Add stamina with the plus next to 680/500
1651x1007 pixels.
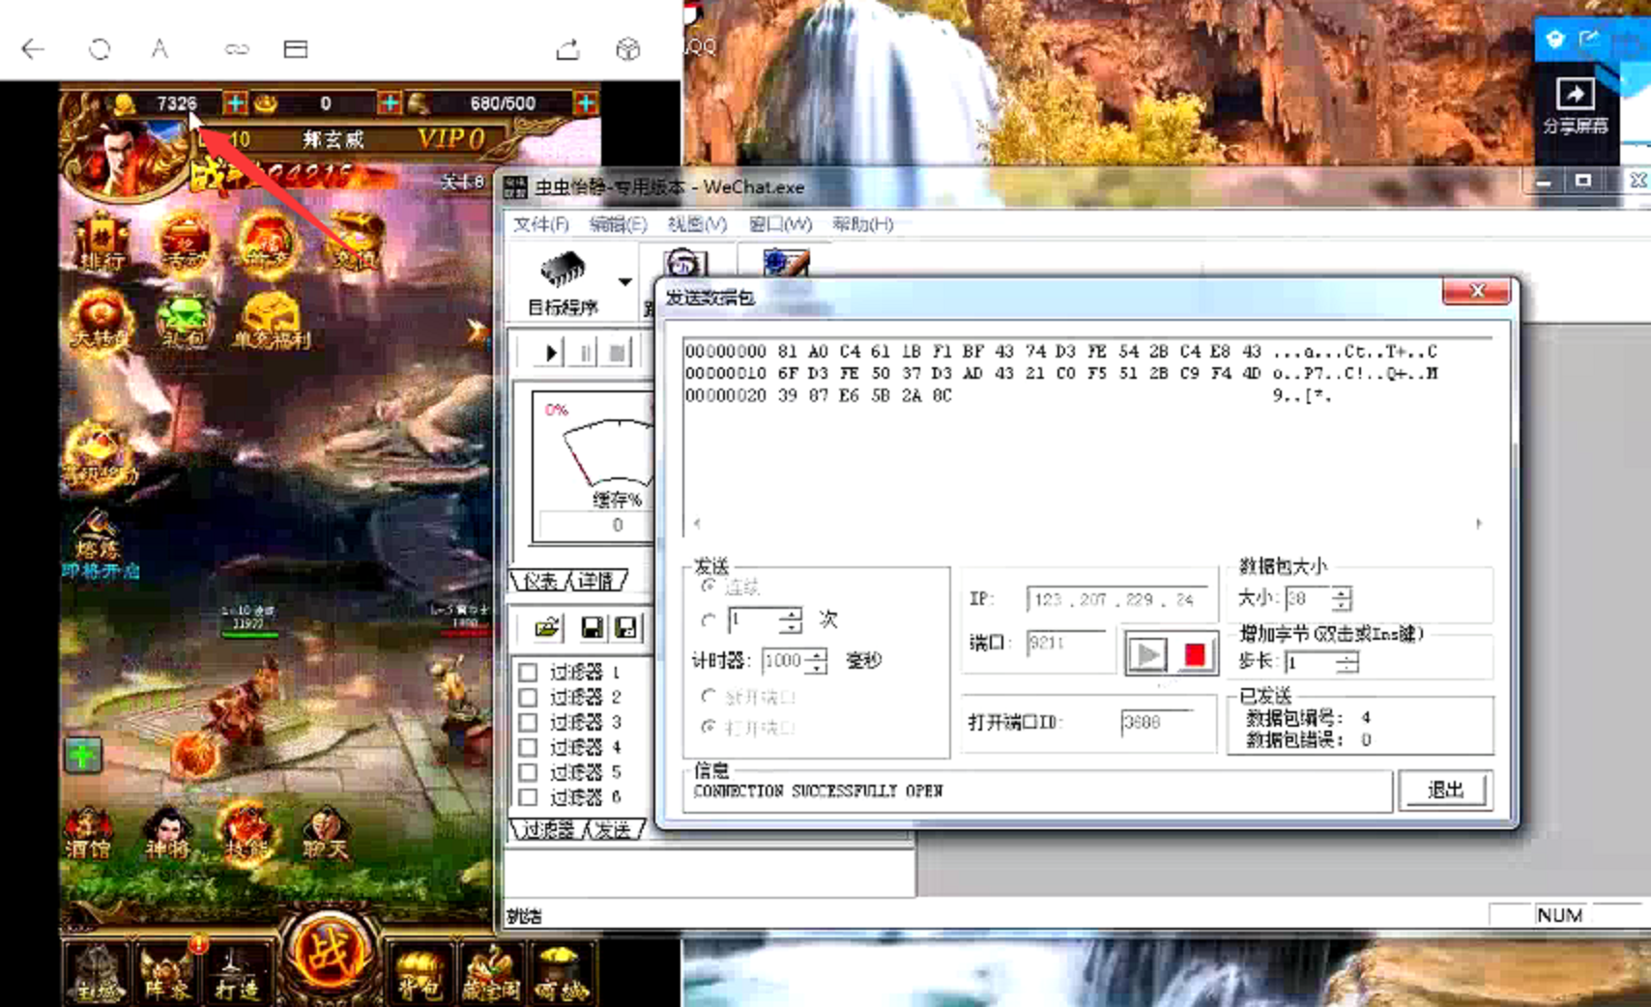585,102
